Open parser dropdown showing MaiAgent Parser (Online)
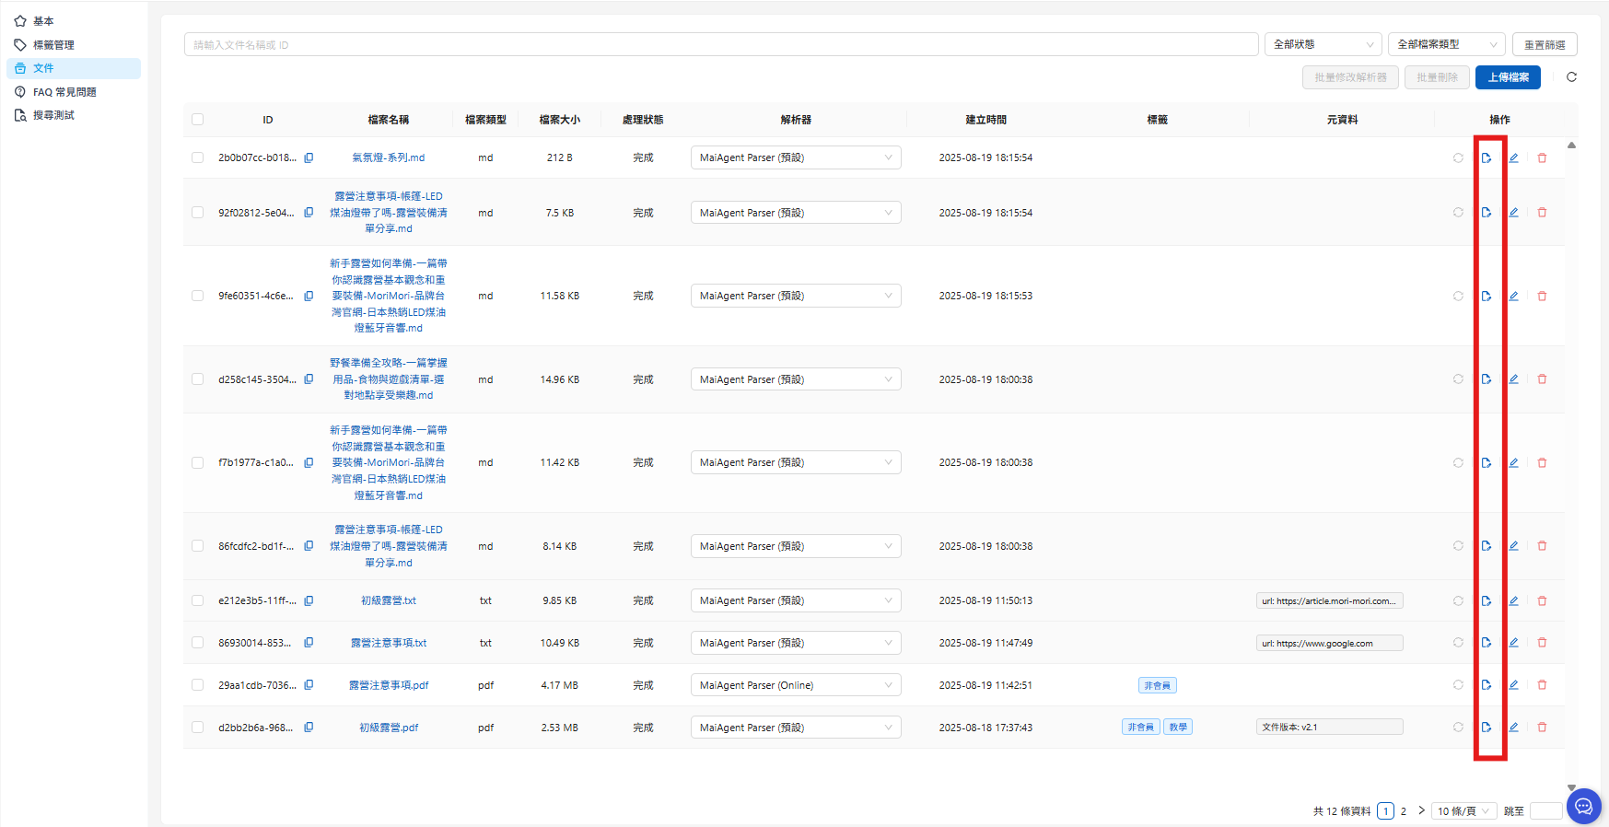Screen dimensions: 1609x827 795,685
